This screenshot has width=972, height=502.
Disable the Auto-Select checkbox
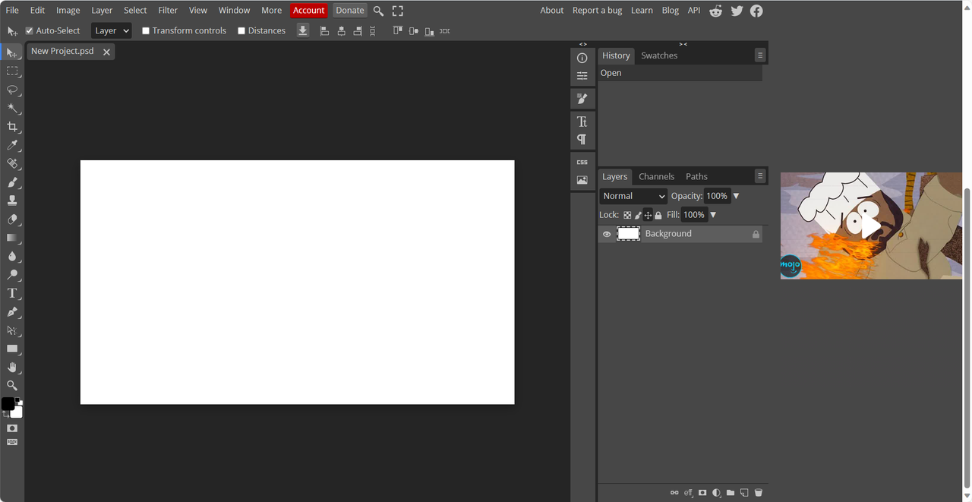pos(30,31)
